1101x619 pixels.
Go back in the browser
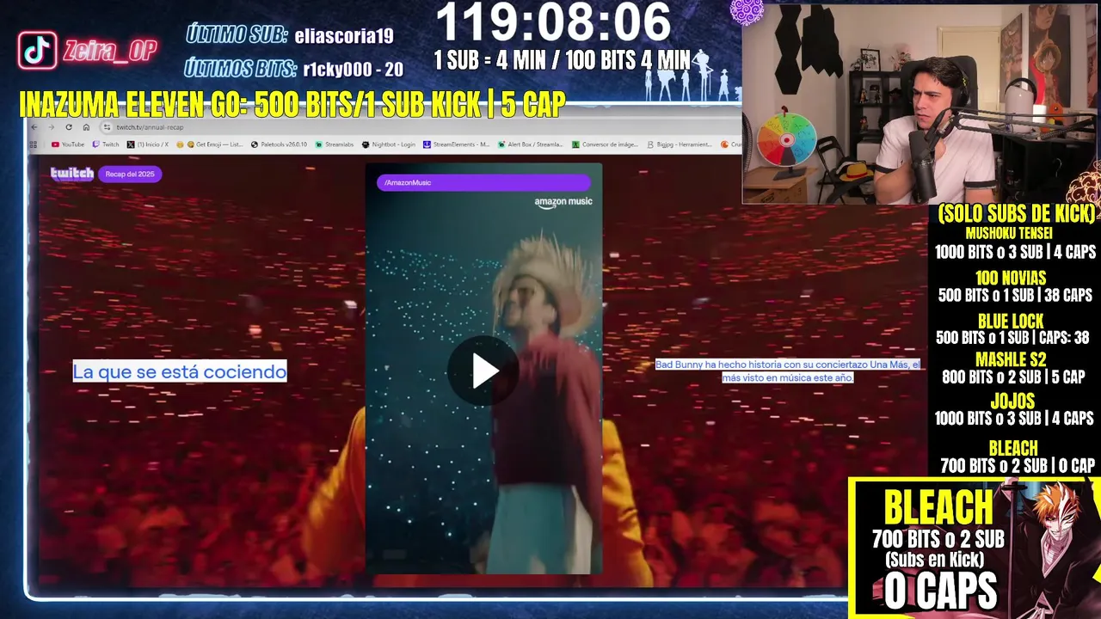click(x=34, y=127)
